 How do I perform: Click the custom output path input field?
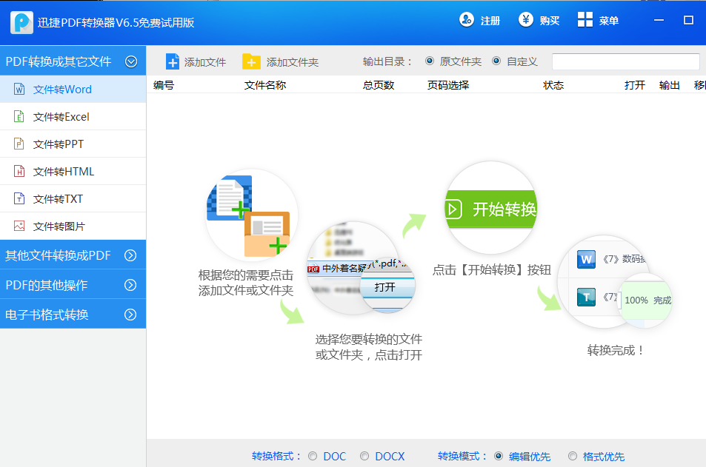click(x=626, y=61)
